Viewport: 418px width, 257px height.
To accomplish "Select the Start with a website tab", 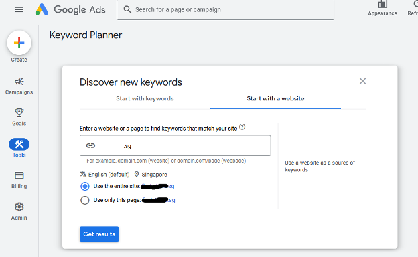I will tap(275, 98).
